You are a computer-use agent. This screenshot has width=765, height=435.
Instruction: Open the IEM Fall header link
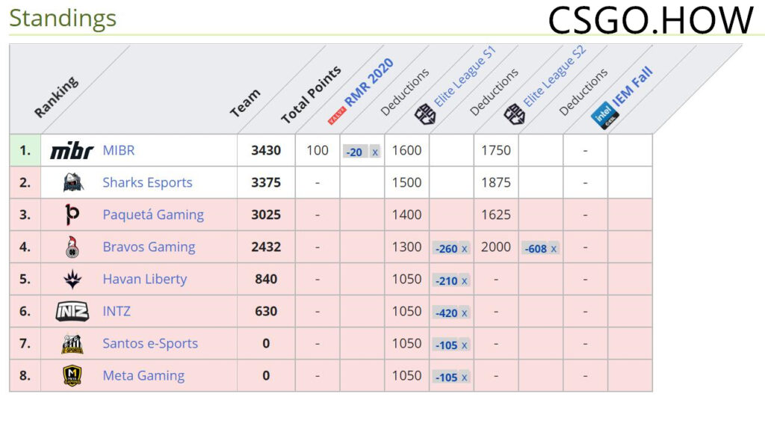632,87
